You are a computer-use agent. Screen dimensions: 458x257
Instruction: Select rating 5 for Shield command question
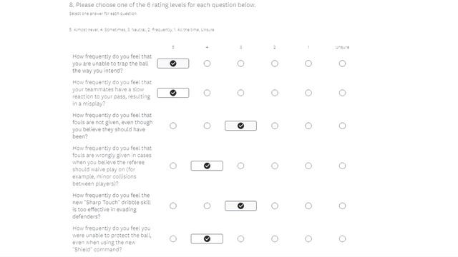click(x=173, y=239)
